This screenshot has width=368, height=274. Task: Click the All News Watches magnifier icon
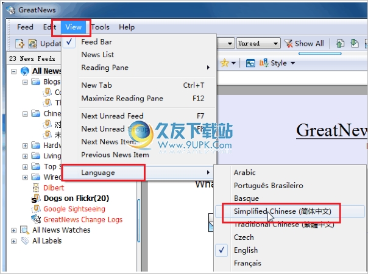(x=24, y=230)
